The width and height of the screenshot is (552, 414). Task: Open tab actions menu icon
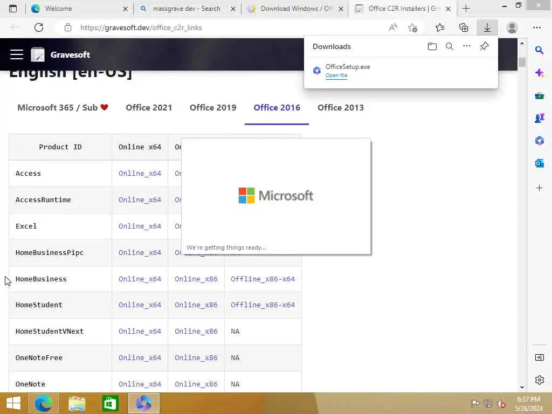tap(13, 9)
